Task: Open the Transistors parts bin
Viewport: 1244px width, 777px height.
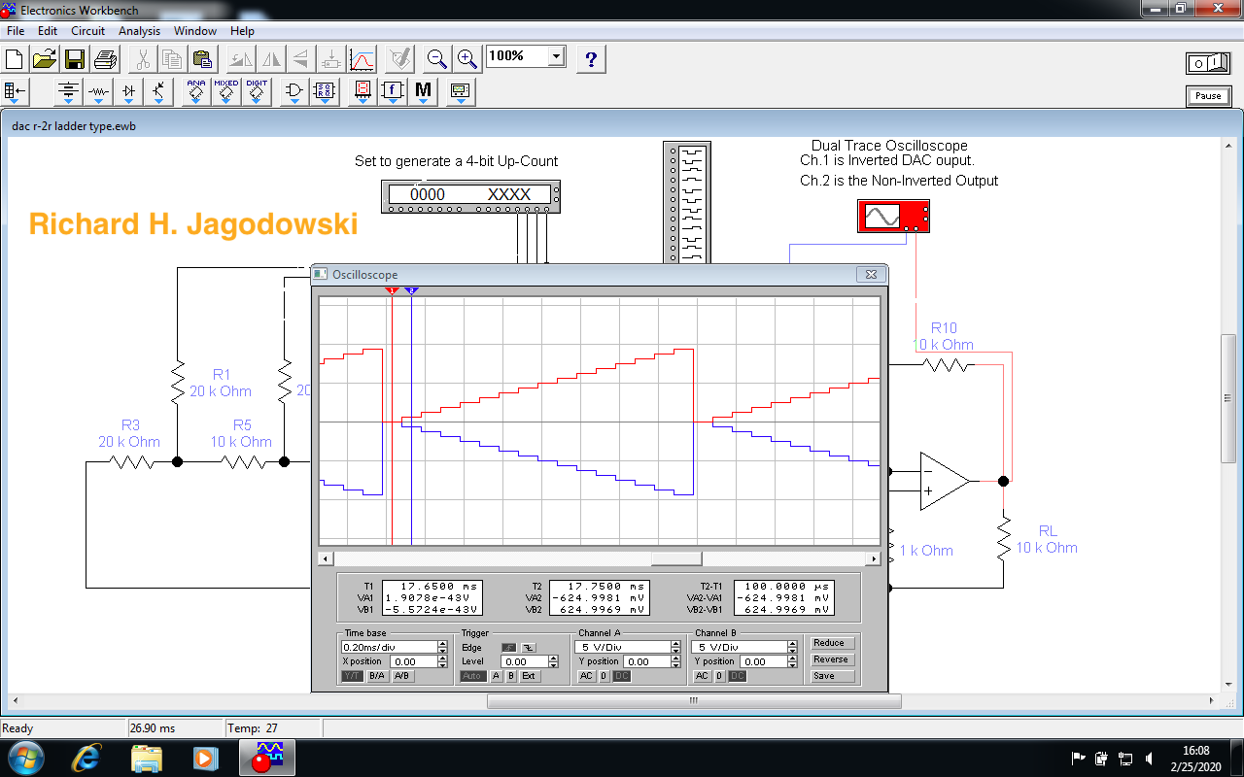Action: pos(158,92)
